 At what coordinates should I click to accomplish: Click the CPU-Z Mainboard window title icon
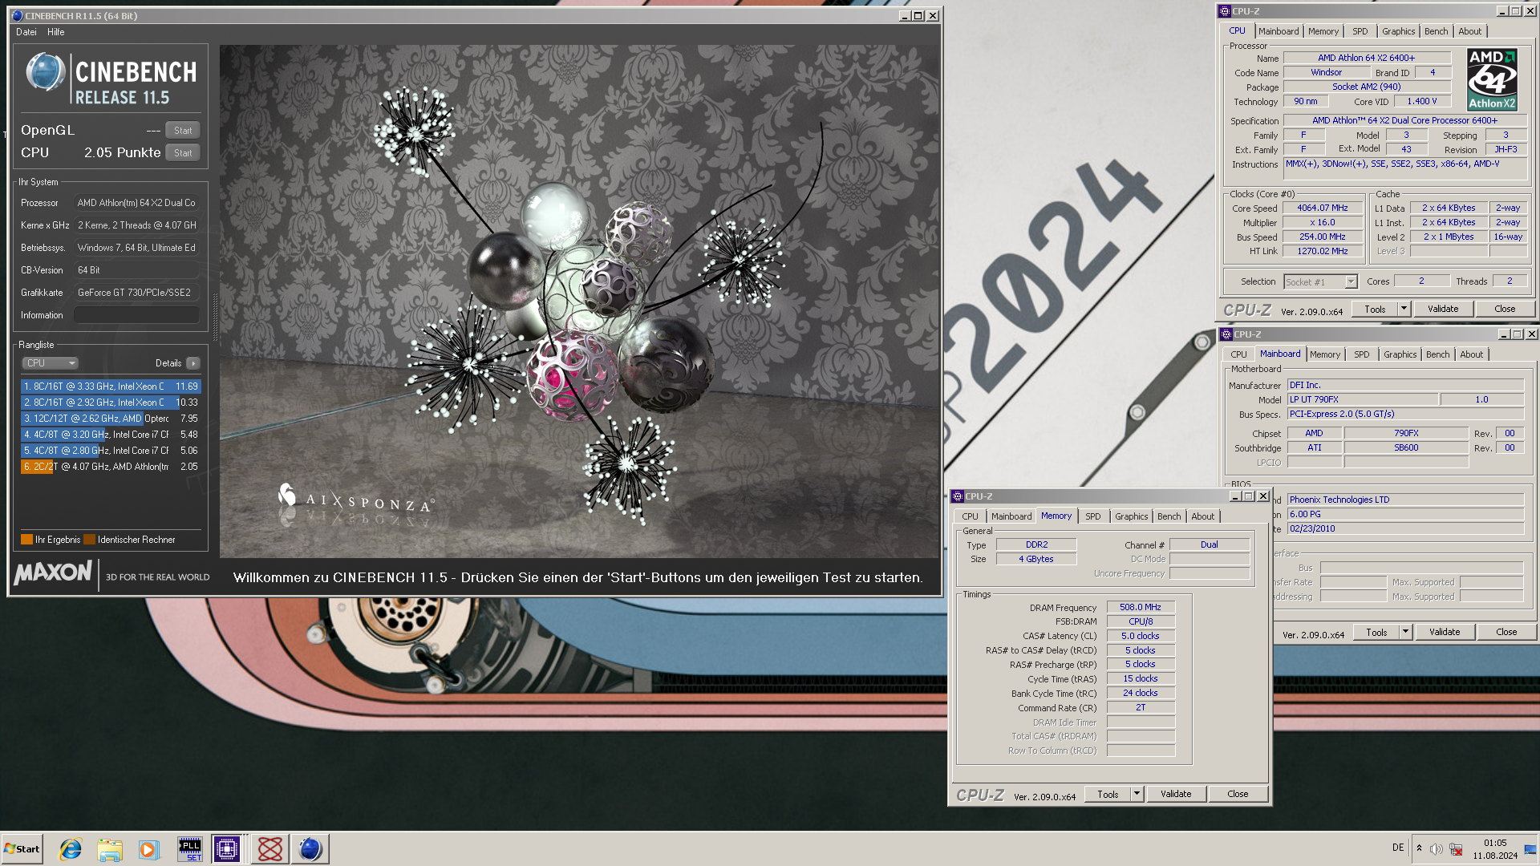[1226, 334]
